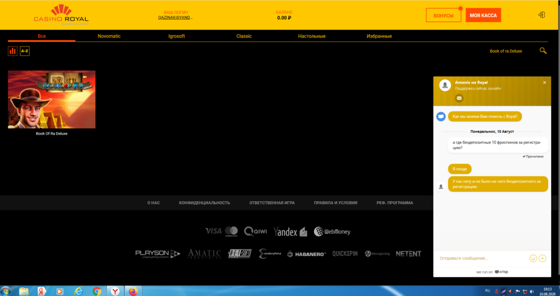Open the БОНУСЫ bonuses button
Screen dimensions: 560x296
pos(443,15)
